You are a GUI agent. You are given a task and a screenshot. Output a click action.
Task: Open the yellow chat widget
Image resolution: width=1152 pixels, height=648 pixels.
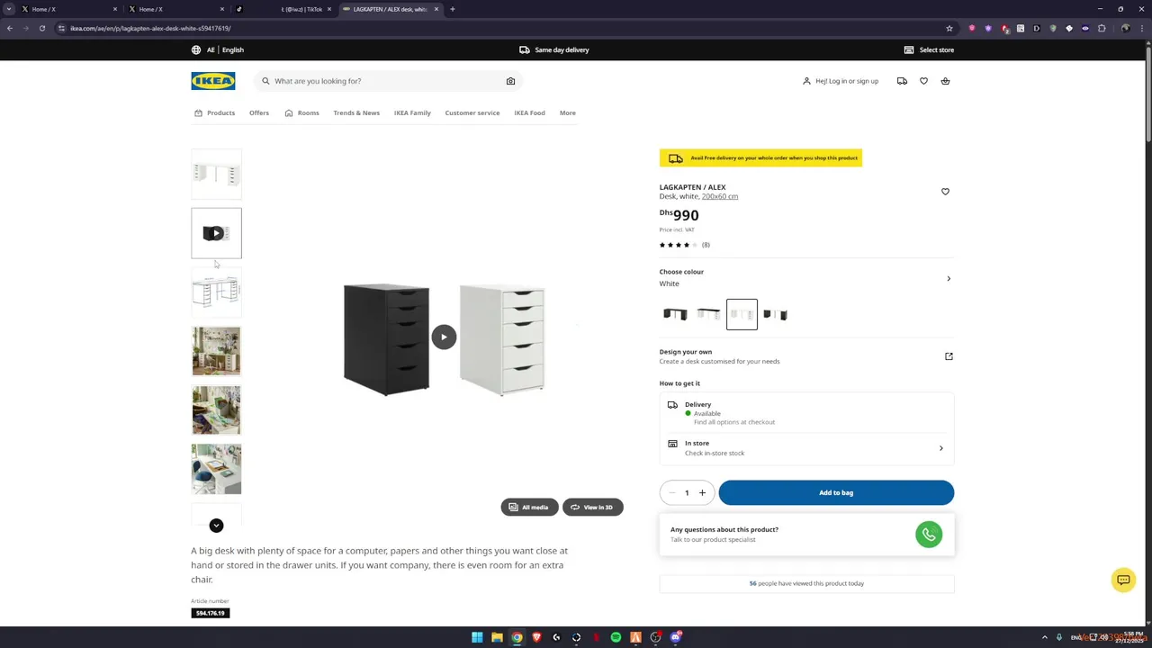1123,580
